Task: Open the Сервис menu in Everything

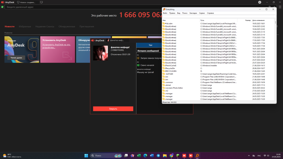Action: [x=202, y=13]
